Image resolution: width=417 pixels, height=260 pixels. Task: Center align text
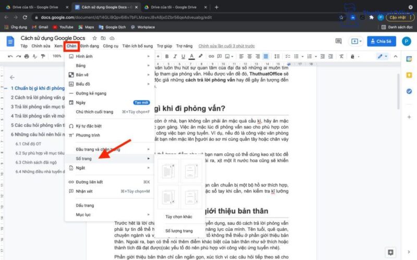point(250,56)
